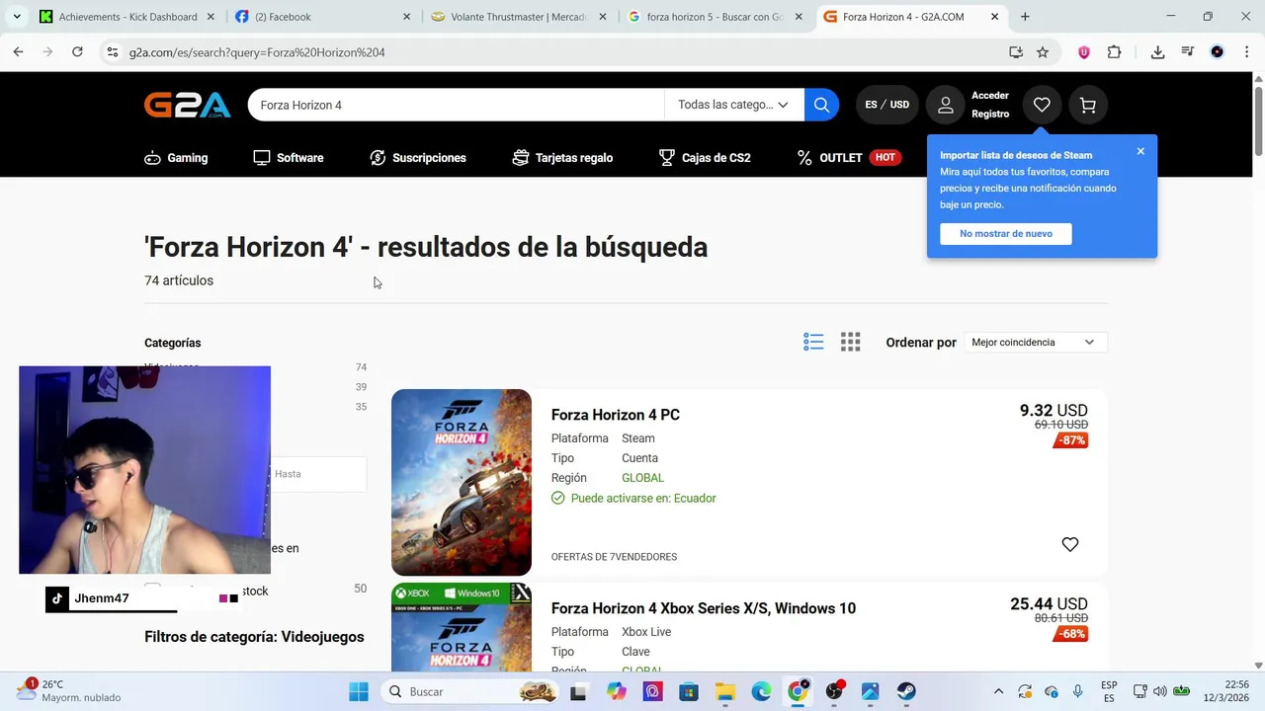Screen dimensions: 1265x711
Task: Open Chrome downloads icon
Action: pyautogui.click(x=1157, y=52)
